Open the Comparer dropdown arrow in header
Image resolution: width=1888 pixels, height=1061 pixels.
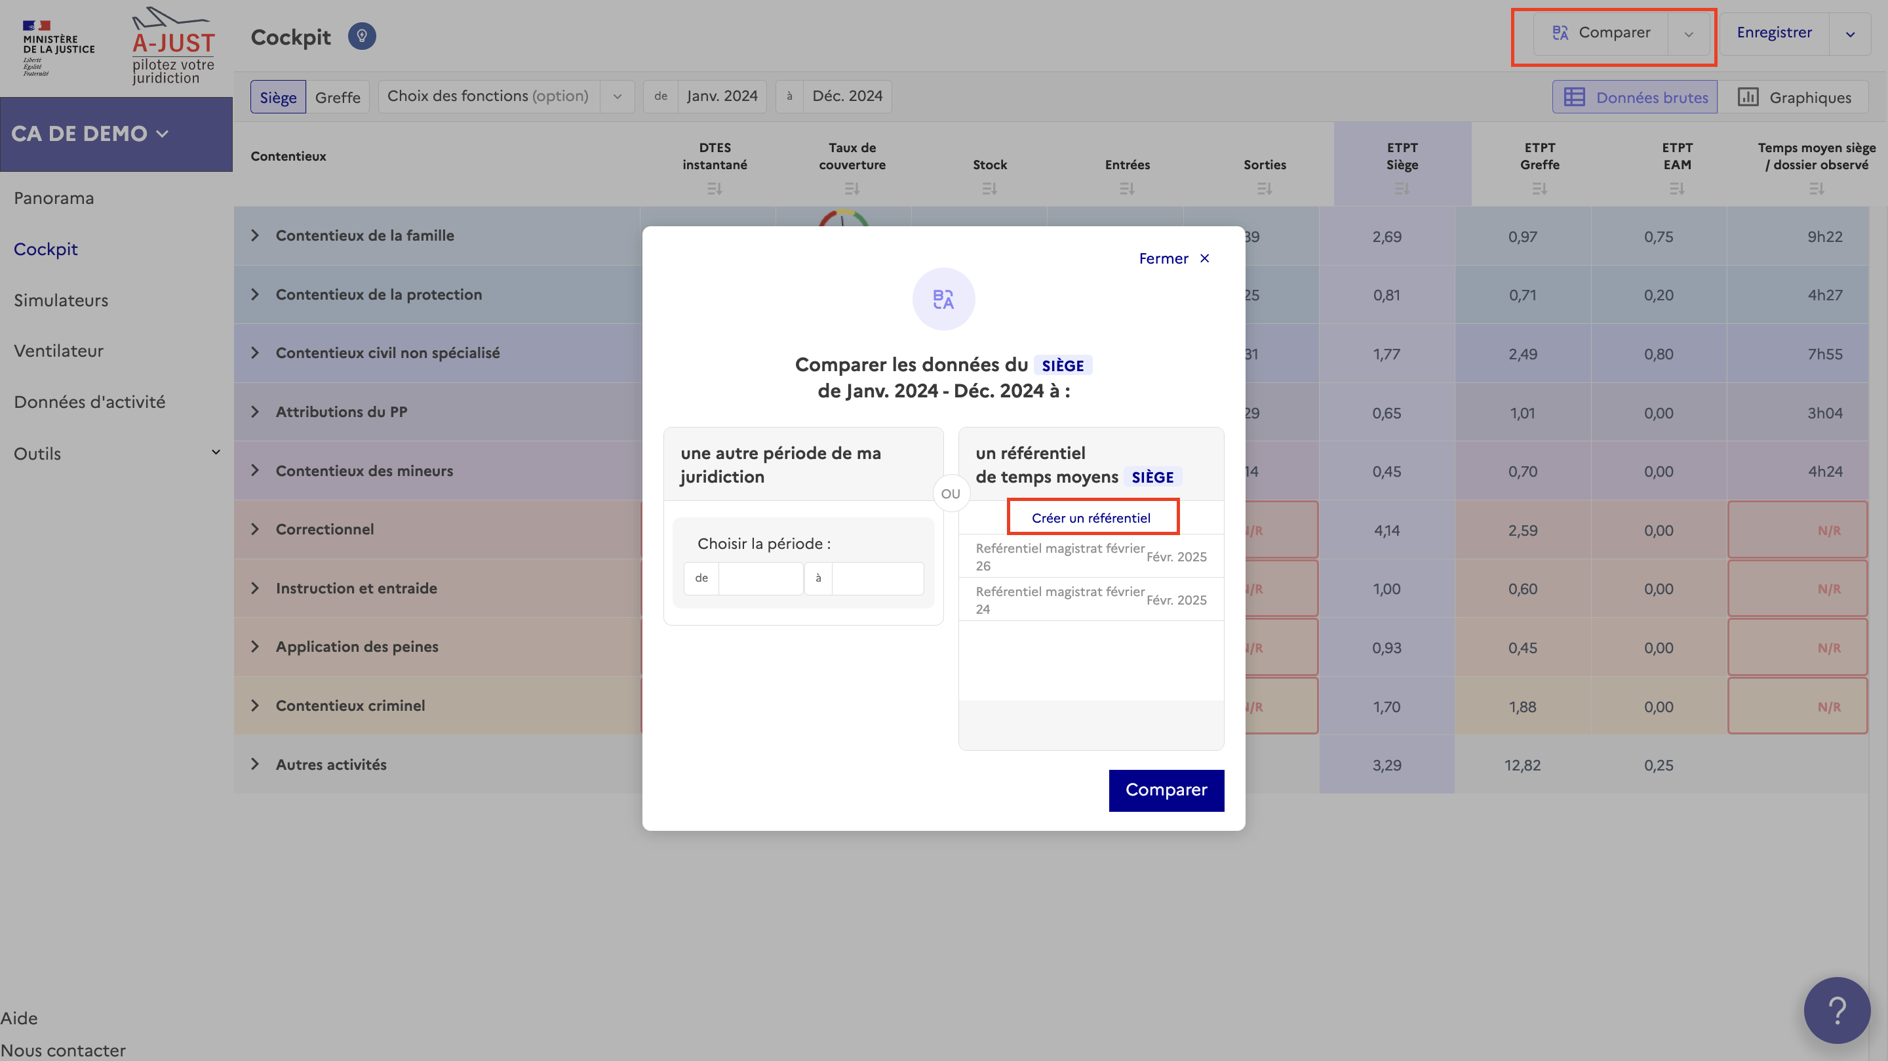1688,33
